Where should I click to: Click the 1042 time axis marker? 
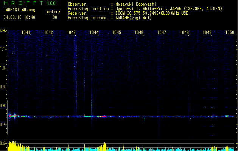(48, 32)
